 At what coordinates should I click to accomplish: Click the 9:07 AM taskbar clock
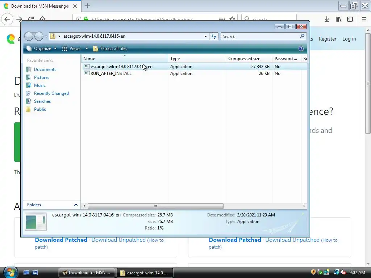[x=357, y=272]
